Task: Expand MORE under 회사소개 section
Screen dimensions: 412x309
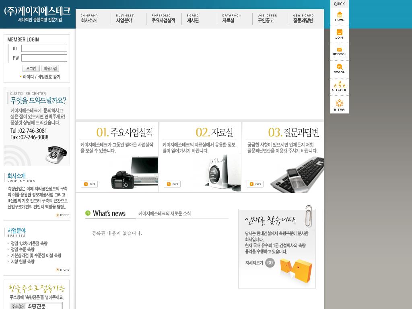Action: [63, 215]
